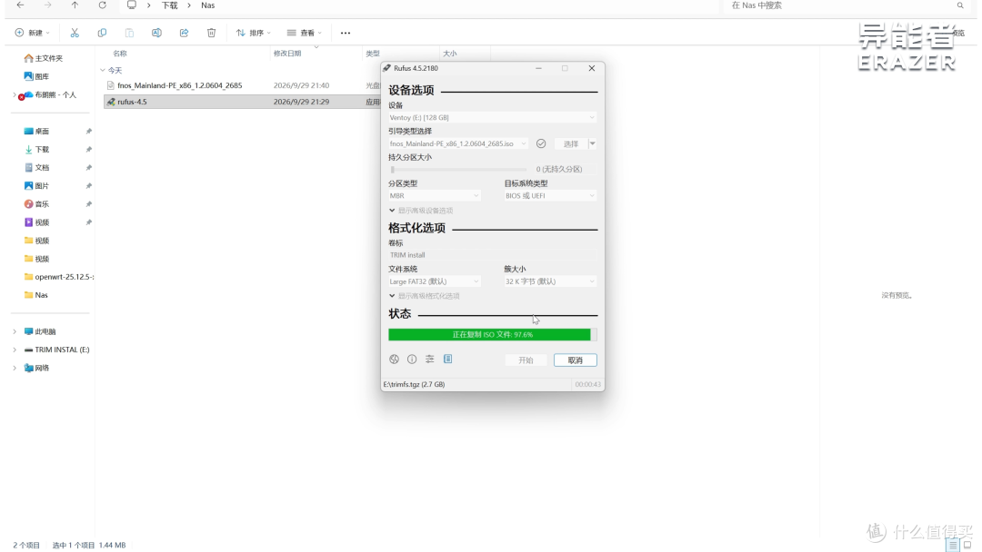Click the 选择 button in Rufus

(570, 143)
